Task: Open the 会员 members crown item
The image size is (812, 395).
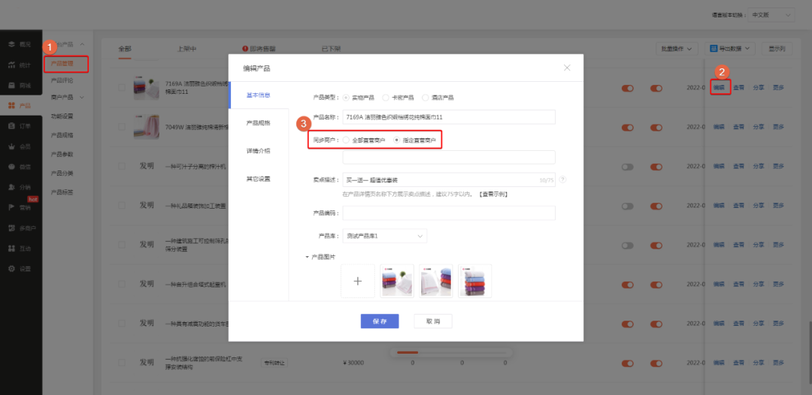Action: pos(20,146)
